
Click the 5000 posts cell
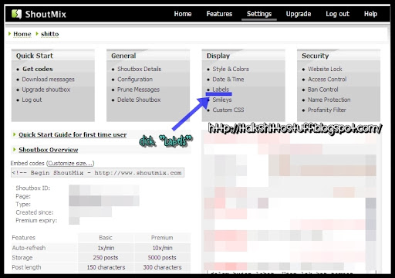(162, 258)
